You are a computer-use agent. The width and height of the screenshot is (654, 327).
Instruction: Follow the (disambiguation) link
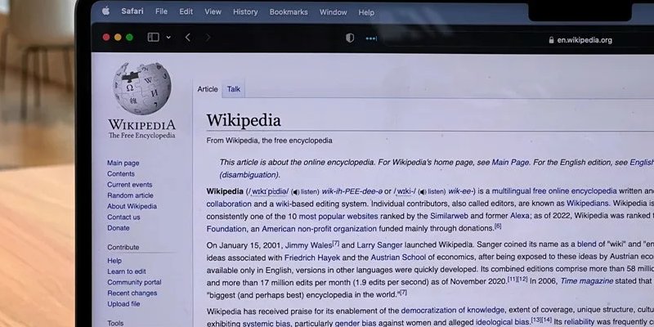[249, 175]
